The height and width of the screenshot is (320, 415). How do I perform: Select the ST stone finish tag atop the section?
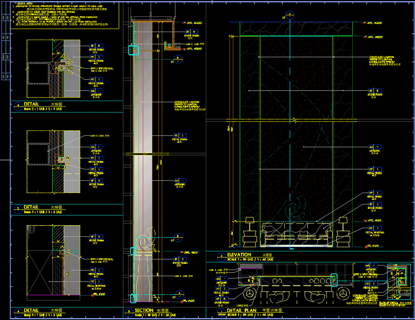coord(191,32)
